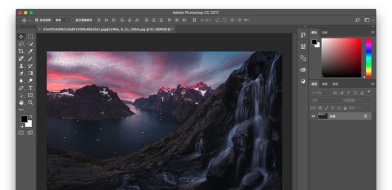Open the auto-select layer/group dropdown
This screenshot has width=392, height=190.
[x=61, y=20]
